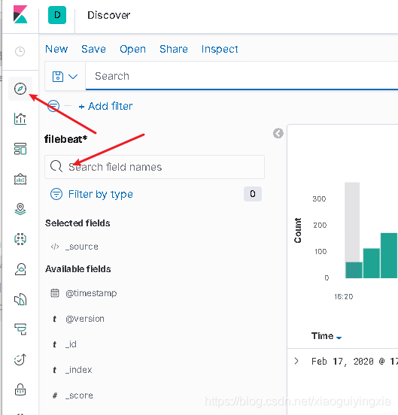
Task: Select the @version available field
Action: point(85,319)
